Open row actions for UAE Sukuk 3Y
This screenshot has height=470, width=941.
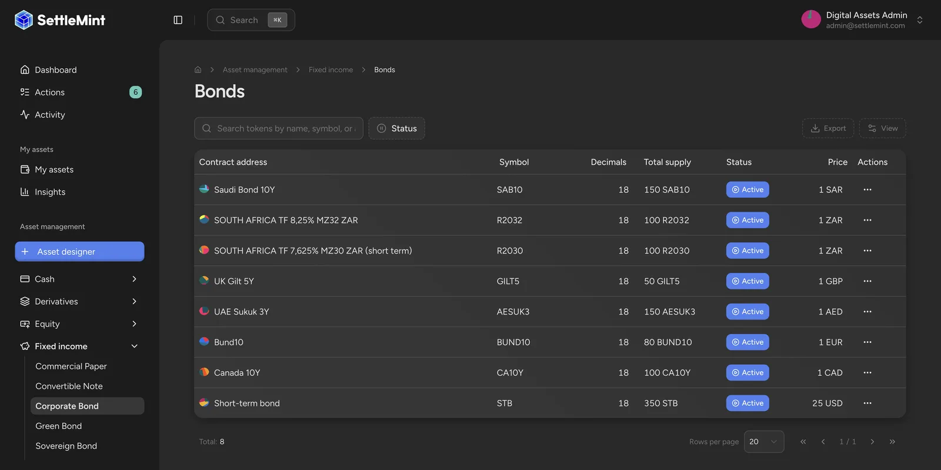pyautogui.click(x=867, y=312)
